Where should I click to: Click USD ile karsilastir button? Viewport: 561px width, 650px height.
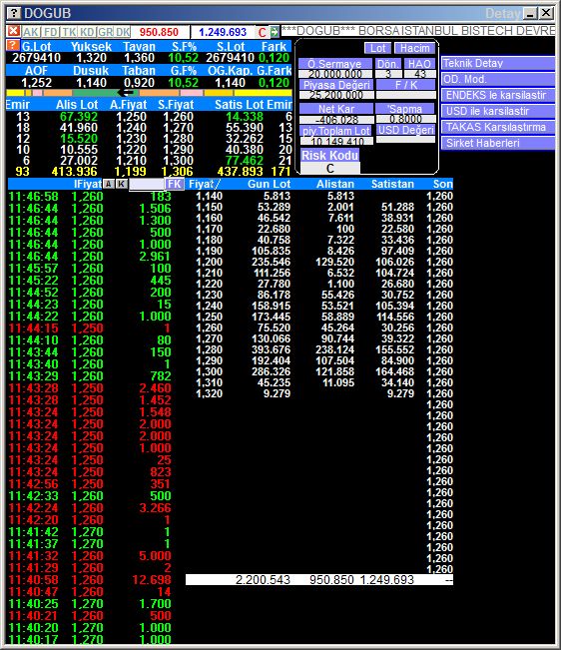497,111
